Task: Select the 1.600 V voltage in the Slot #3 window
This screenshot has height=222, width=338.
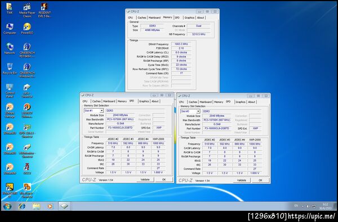Action: 255,173
